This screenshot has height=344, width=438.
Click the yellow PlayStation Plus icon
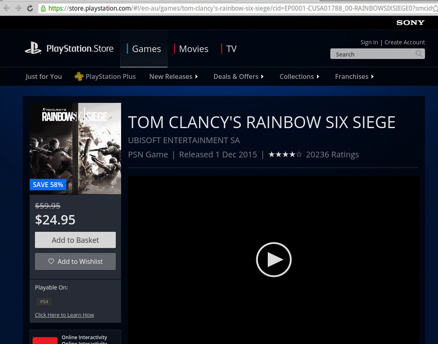(79, 76)
